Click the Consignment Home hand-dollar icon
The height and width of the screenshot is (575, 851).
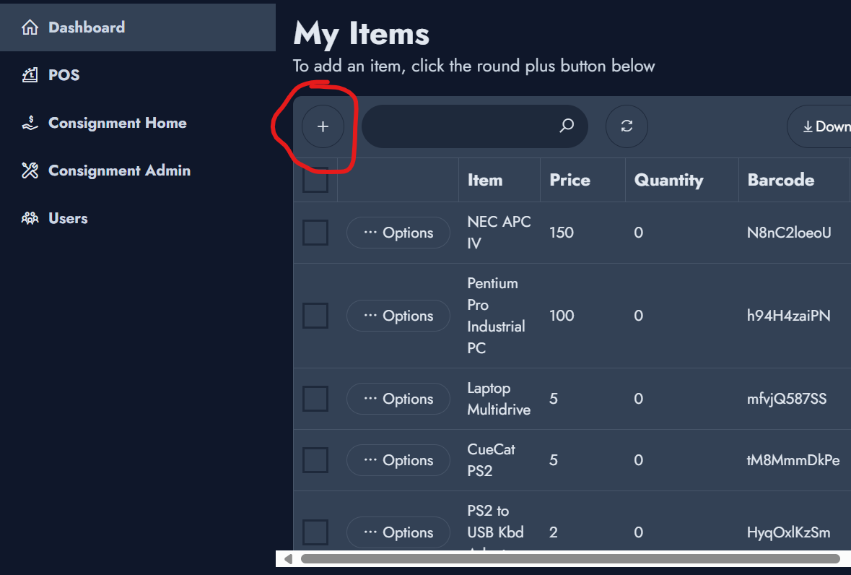point(30,123)
